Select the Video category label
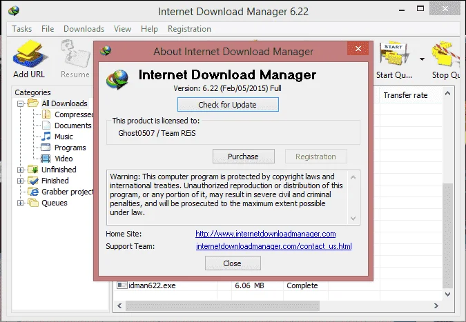Viewport: 466px width, 322px height. click(x=64, y=159)
